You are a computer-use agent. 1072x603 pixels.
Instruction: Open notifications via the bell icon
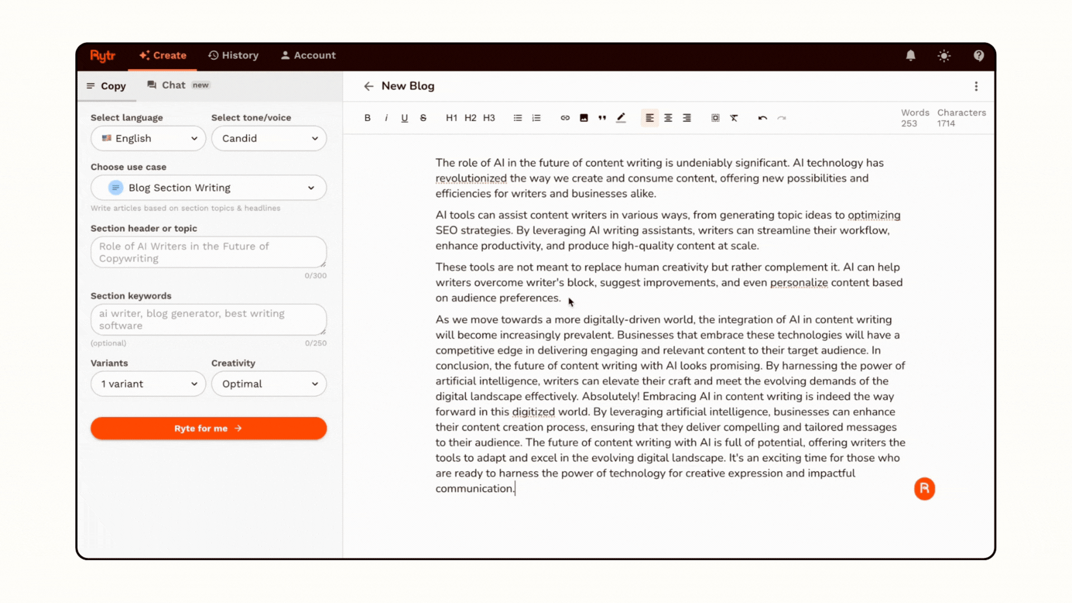coord(910,56)
